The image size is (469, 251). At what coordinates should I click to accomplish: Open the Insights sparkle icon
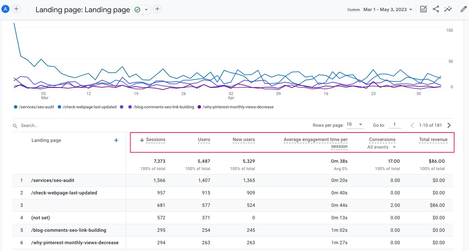tap(448, 9)
